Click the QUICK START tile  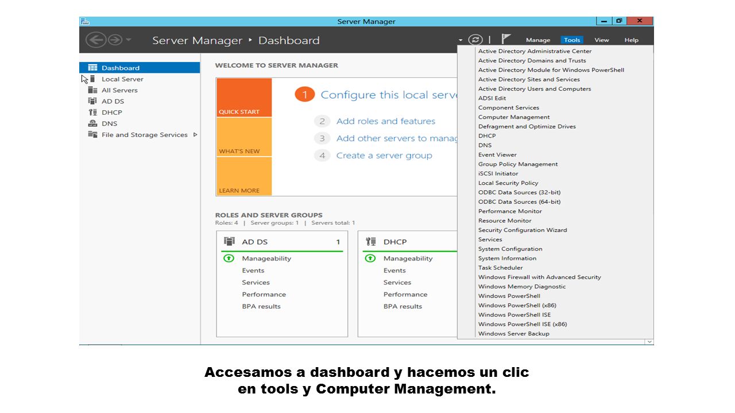coord(244,98)
